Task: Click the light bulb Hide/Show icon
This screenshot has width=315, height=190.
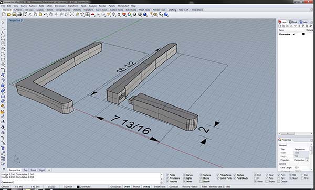Action: tap(114, 14)
